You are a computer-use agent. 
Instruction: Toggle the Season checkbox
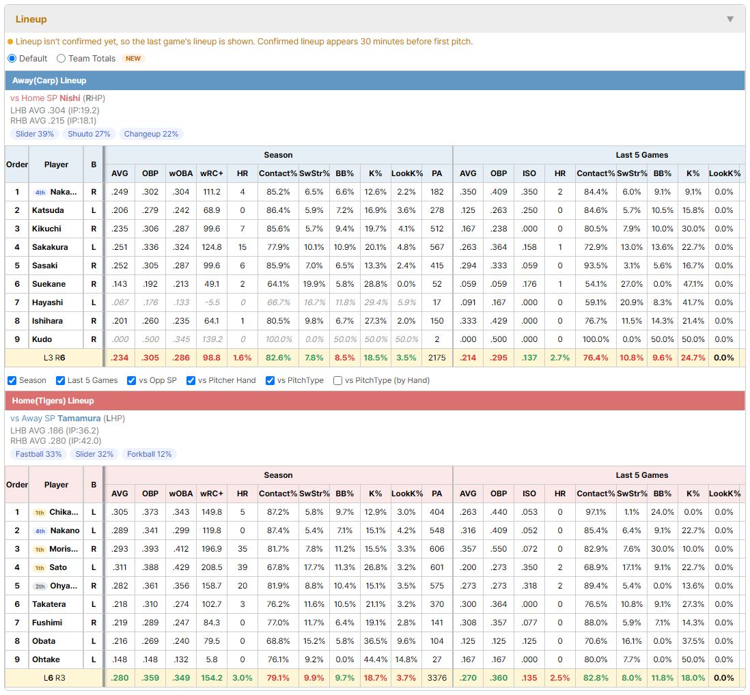coord(12,380)
